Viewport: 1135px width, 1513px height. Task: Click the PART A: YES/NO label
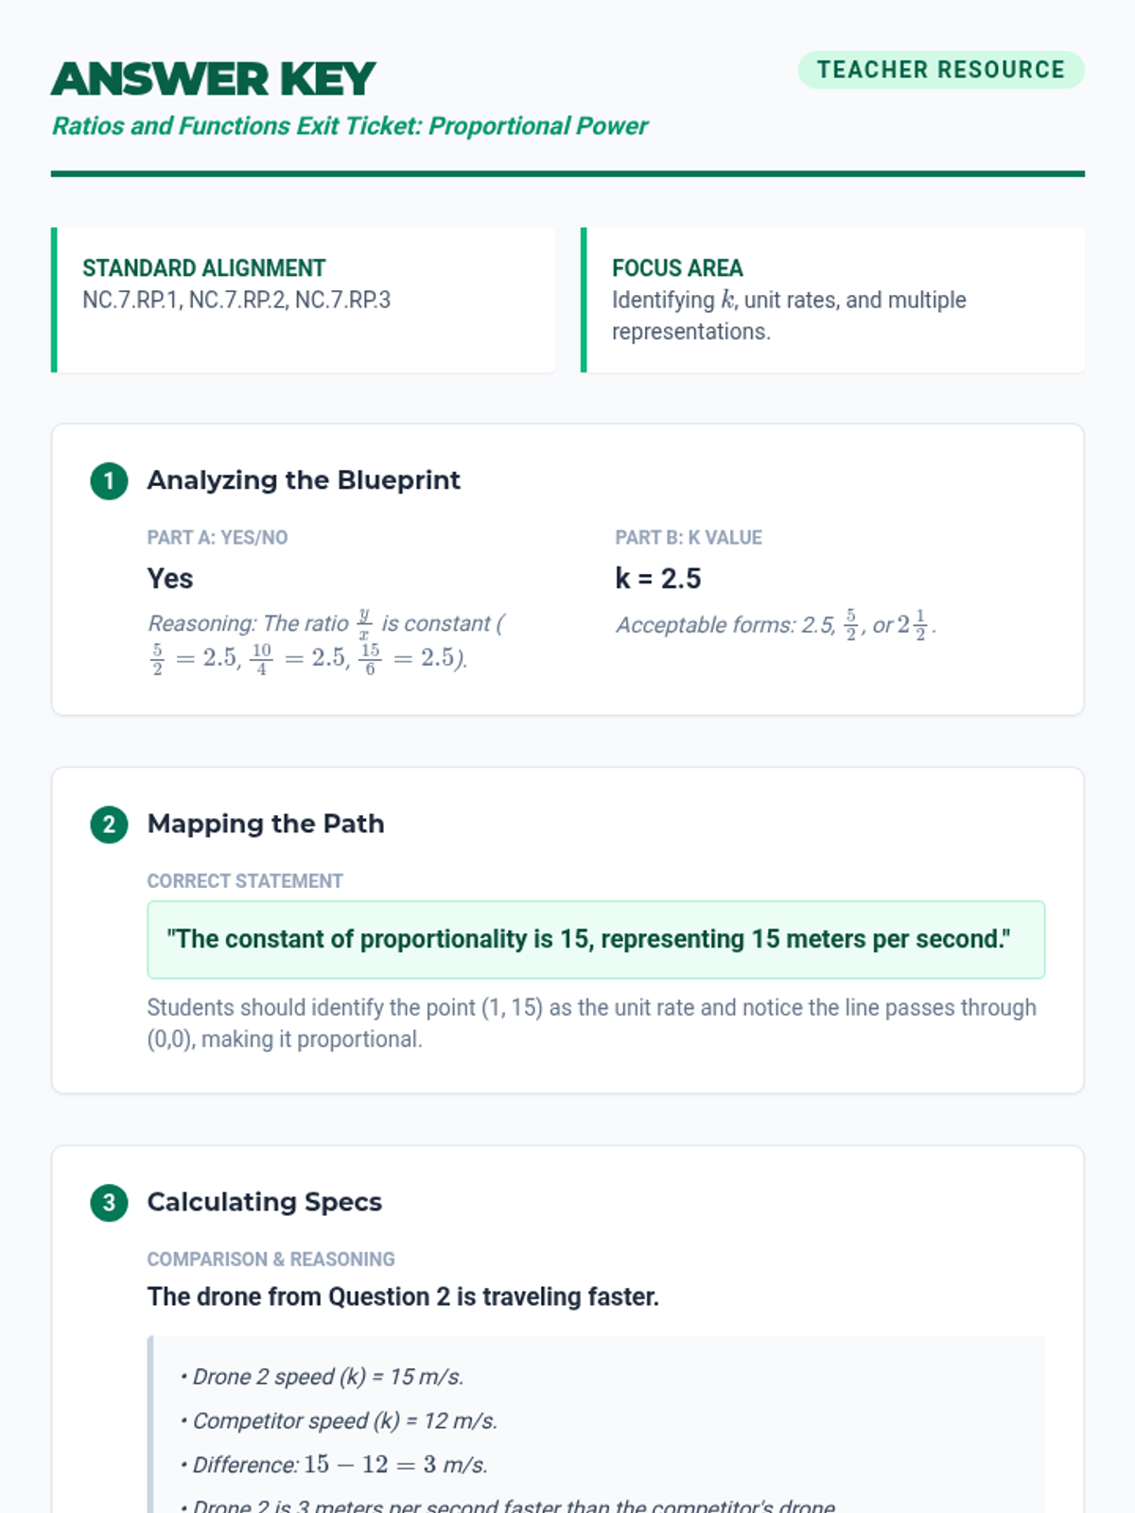(x=218, y=537)
